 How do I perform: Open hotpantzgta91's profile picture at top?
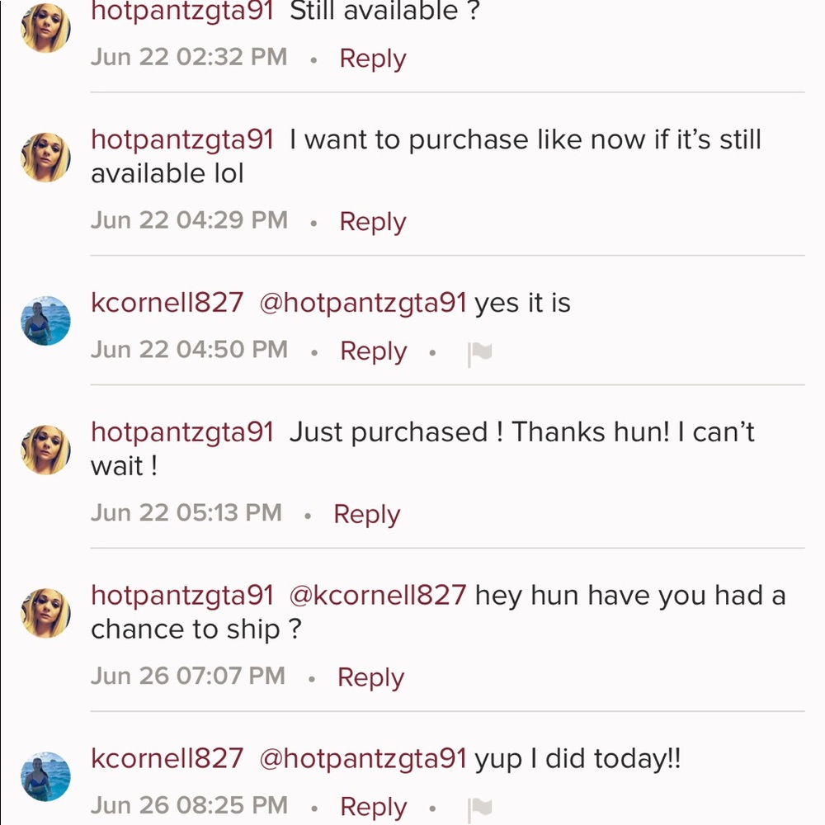point(45,26)
